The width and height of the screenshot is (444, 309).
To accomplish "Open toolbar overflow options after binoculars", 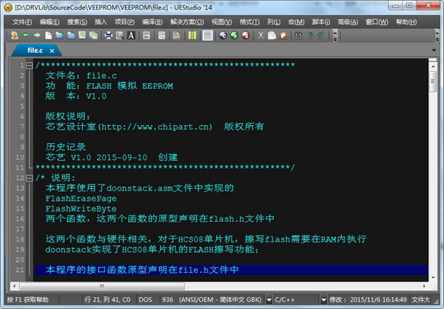I will click(x=335, y=36).
